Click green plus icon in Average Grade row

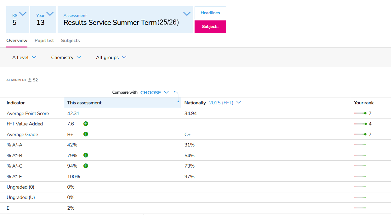[86, 134]
